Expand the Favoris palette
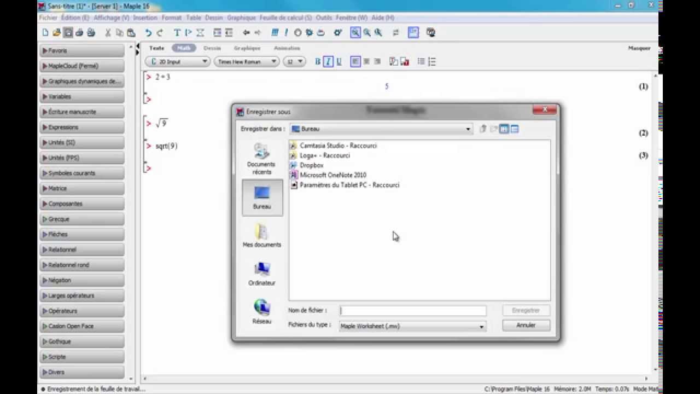Image resolution: width=700 pixels, height=394 pixels. 82,51
